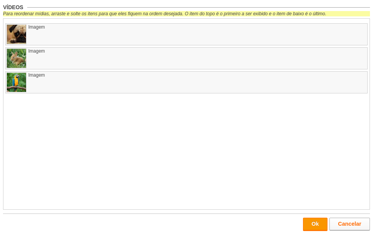Viewport: 373px width, 244px height.
Task: Select the second media row containing the rabbit
Action: click(x=187, y=58)
